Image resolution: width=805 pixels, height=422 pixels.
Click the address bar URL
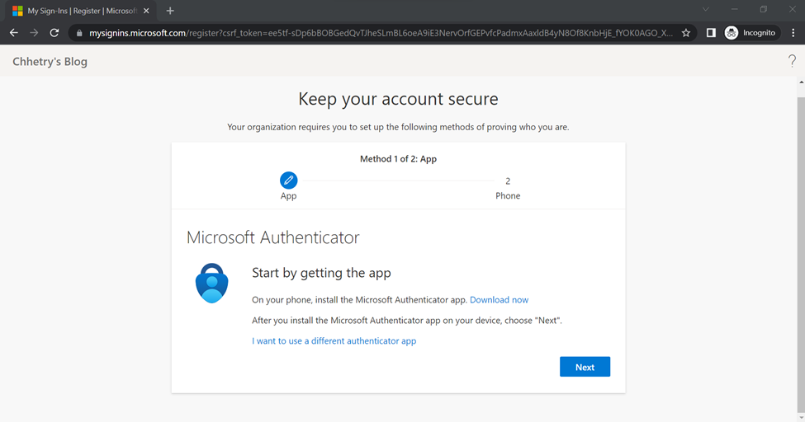(x=381, y=33)
